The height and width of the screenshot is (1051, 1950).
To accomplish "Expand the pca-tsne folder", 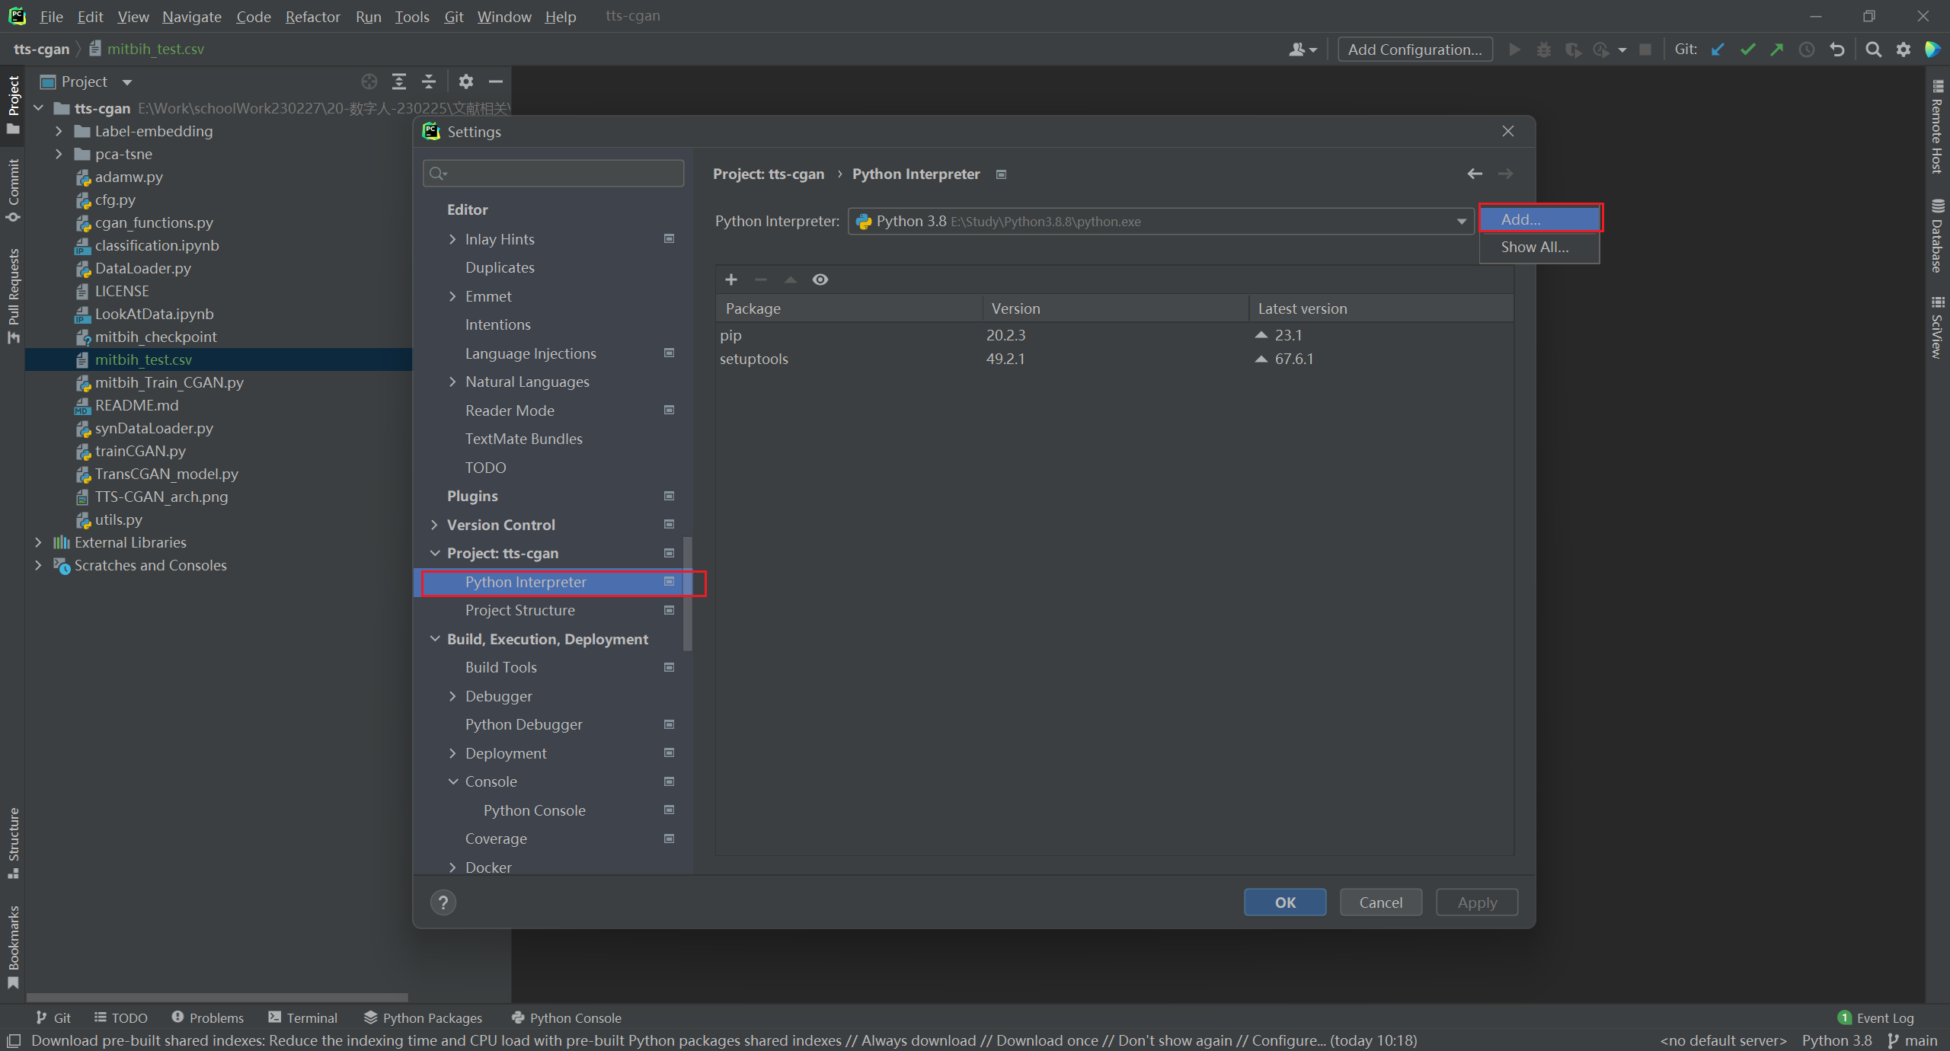I will click(59, 154).
